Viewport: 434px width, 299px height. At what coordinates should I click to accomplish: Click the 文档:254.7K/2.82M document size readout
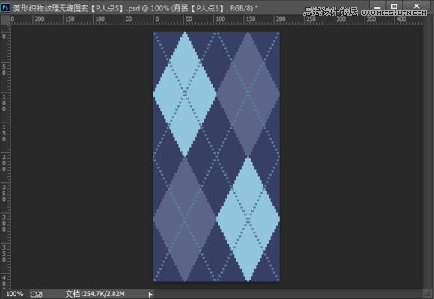(x=95, y=294)
